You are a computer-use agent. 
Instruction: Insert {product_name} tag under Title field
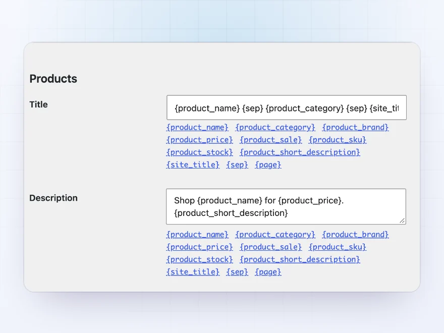pos(197,128)
